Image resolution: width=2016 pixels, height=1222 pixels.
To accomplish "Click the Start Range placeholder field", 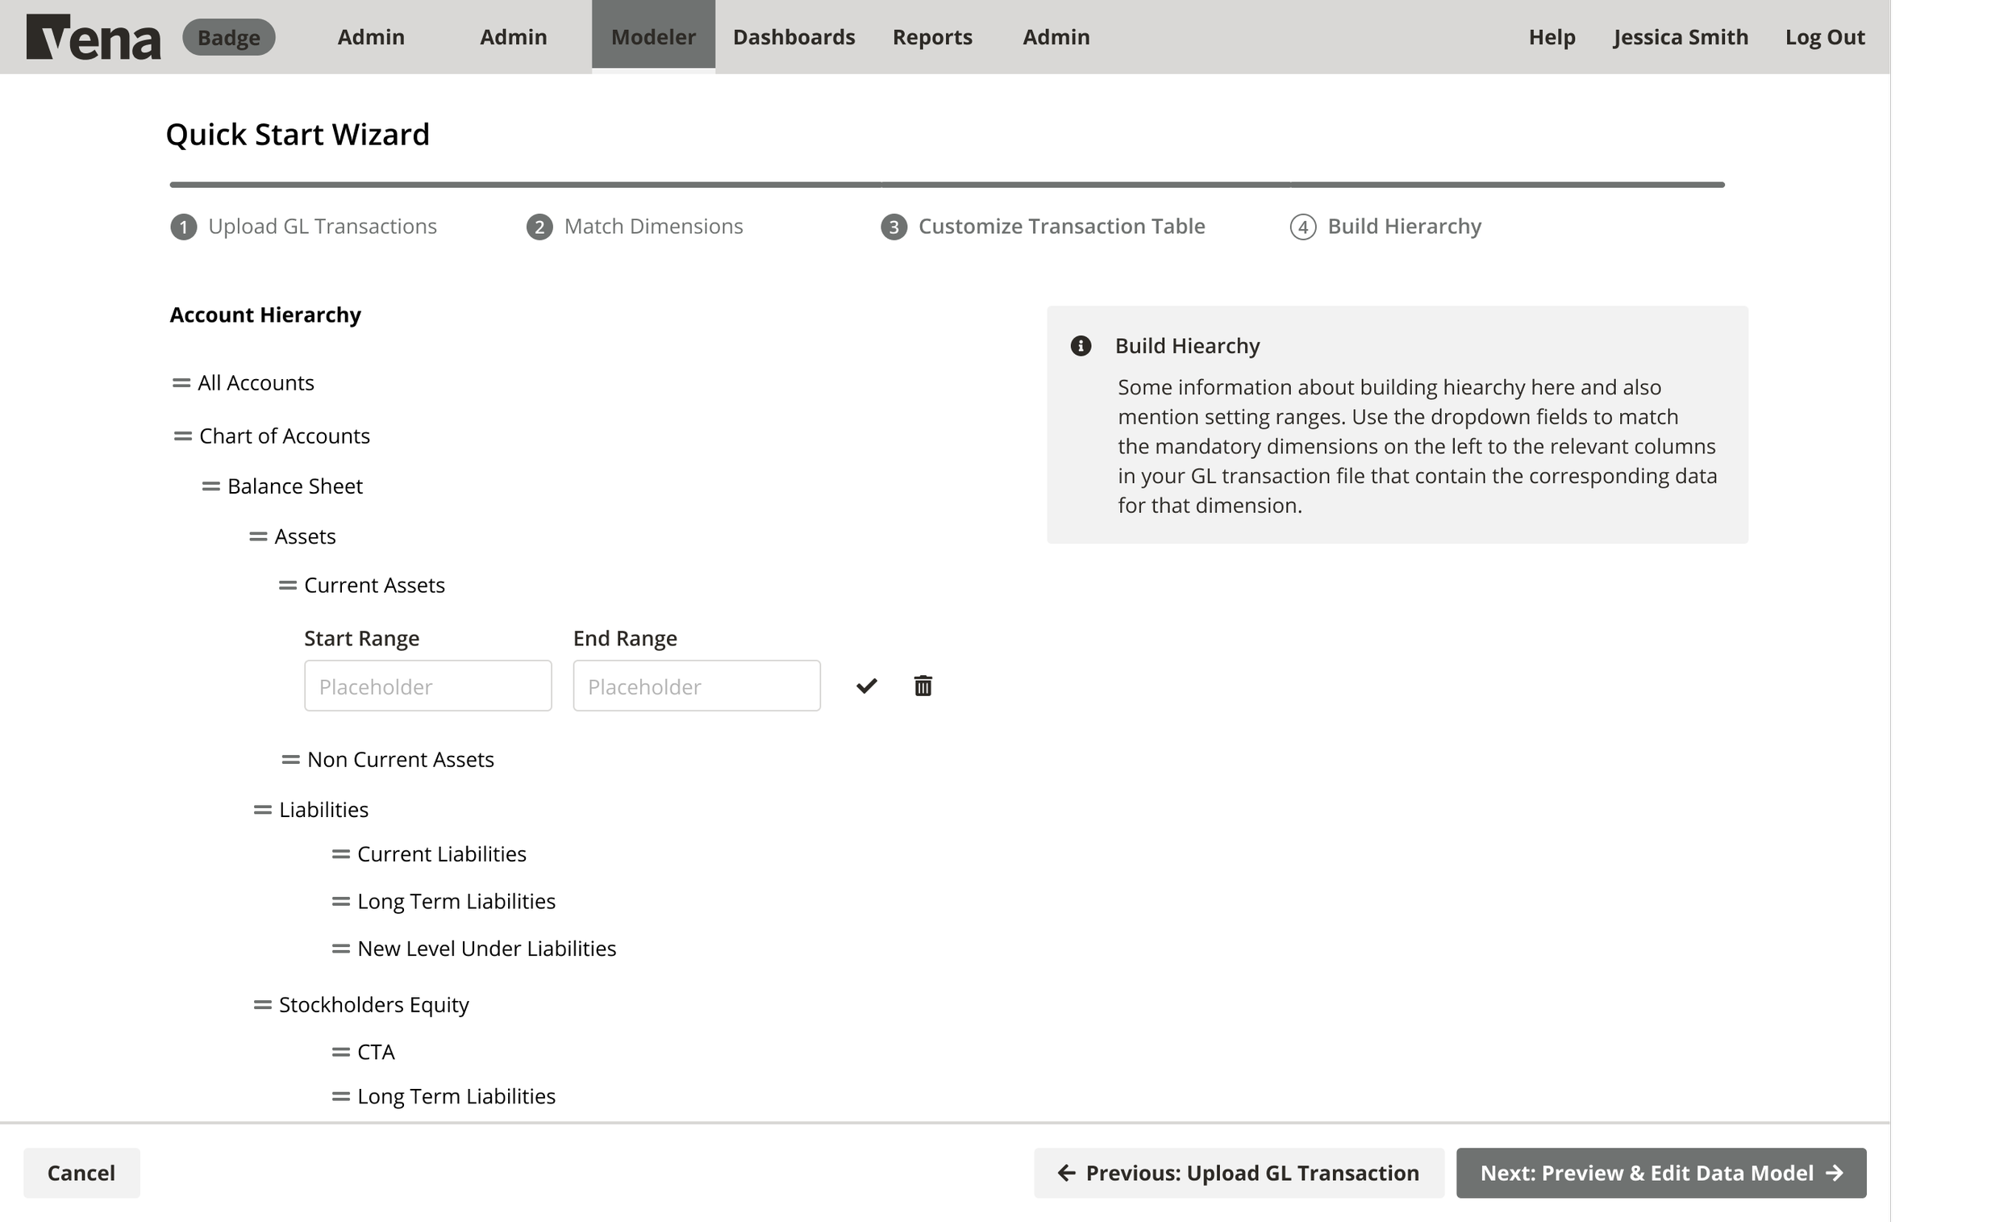I will [x=428, y=686].
